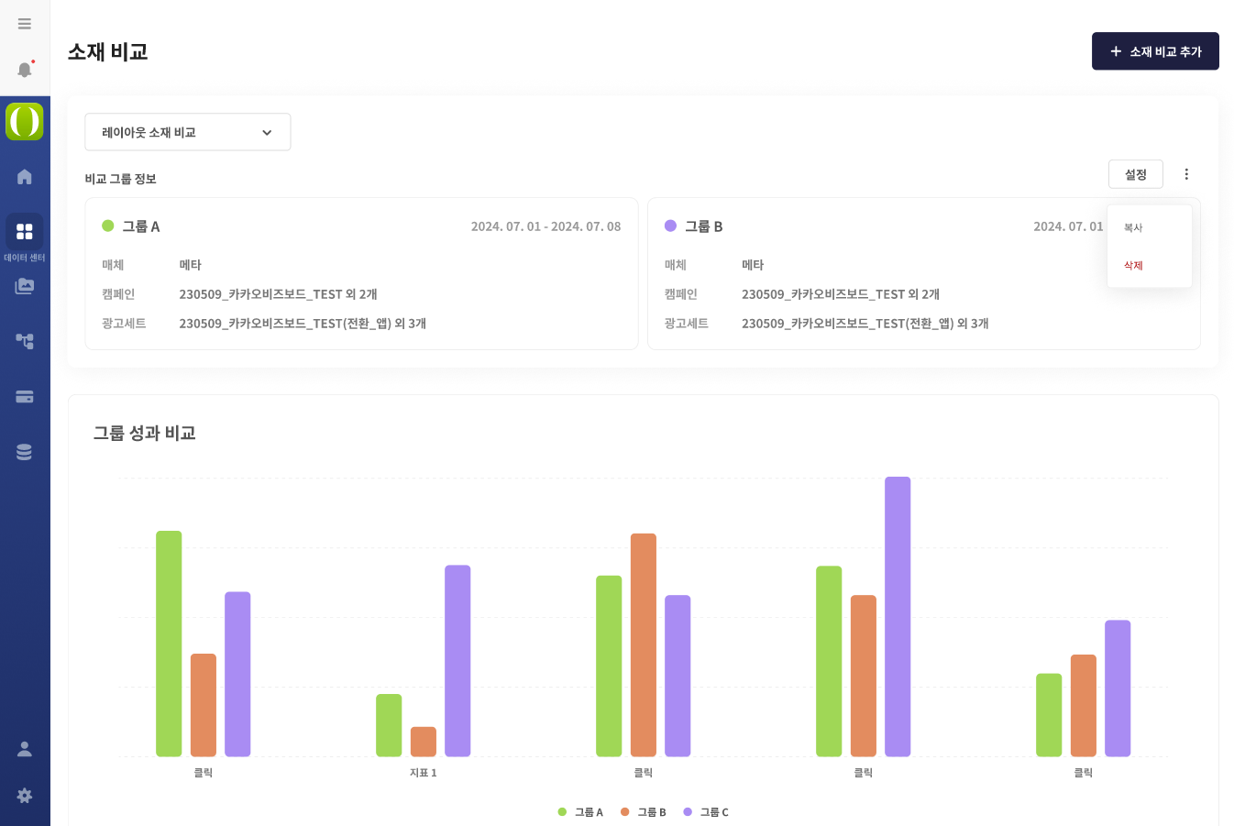Toggle 그룹 C in chart legend
Image resolution: width=1234 pixels, height=826 pixels.
706,812
